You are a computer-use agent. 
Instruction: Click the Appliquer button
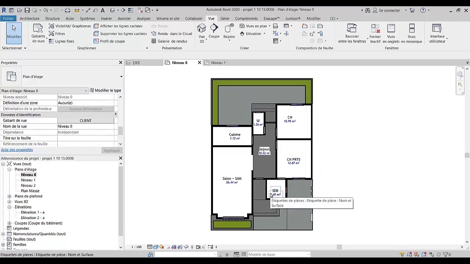coord(112,150)
